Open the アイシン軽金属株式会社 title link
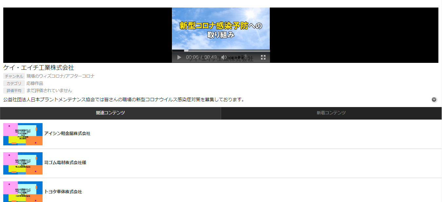Screen dimensions: 442x202 click(x=67, y=134)
